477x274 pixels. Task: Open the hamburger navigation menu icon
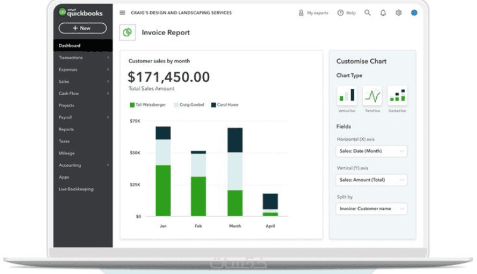point(122,13)
